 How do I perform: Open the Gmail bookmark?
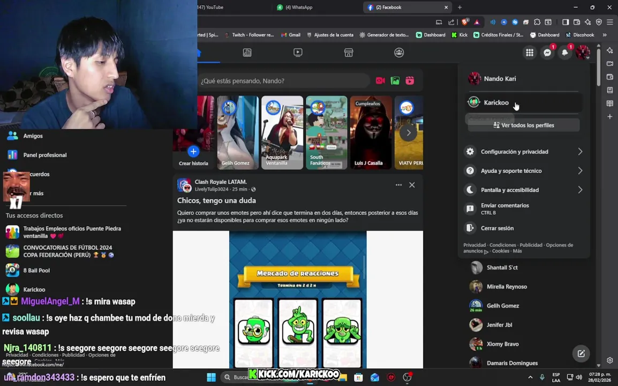(x=290, y=35)
